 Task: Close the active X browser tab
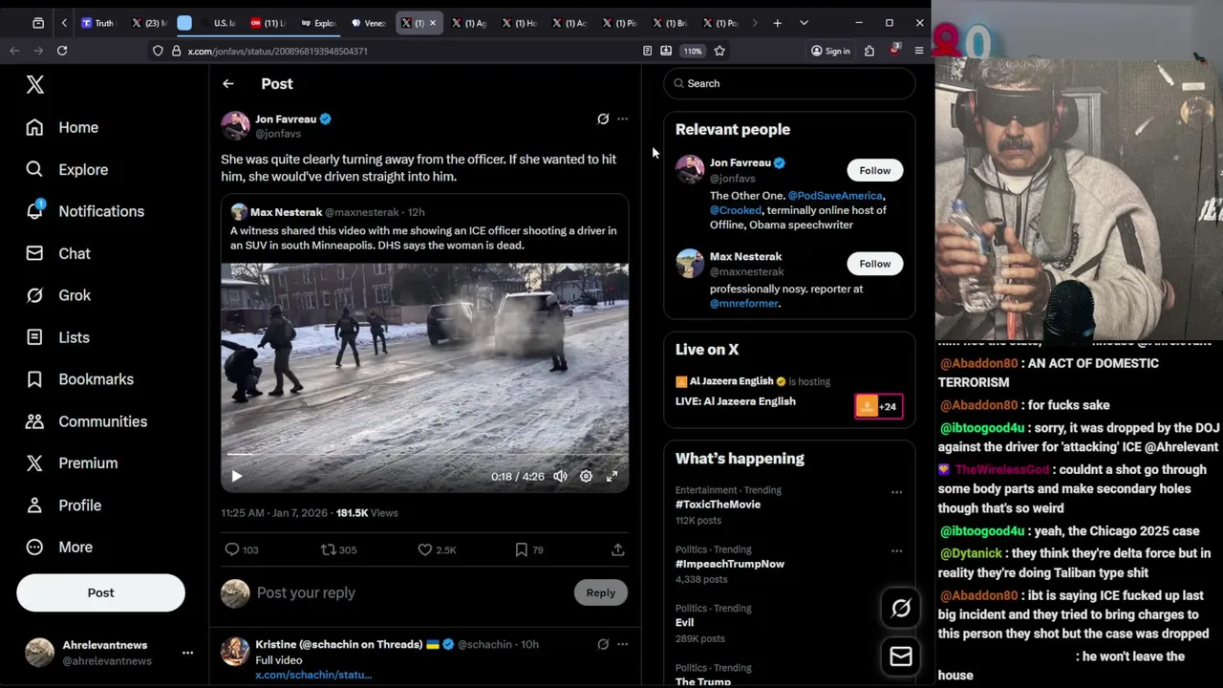pos(433,23)
